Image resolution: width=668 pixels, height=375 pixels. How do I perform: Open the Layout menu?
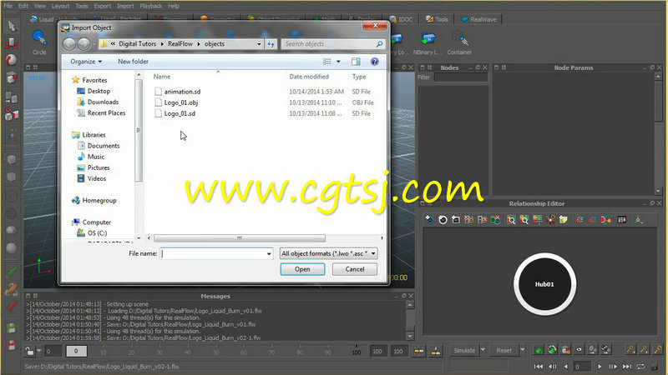(60, 6)
